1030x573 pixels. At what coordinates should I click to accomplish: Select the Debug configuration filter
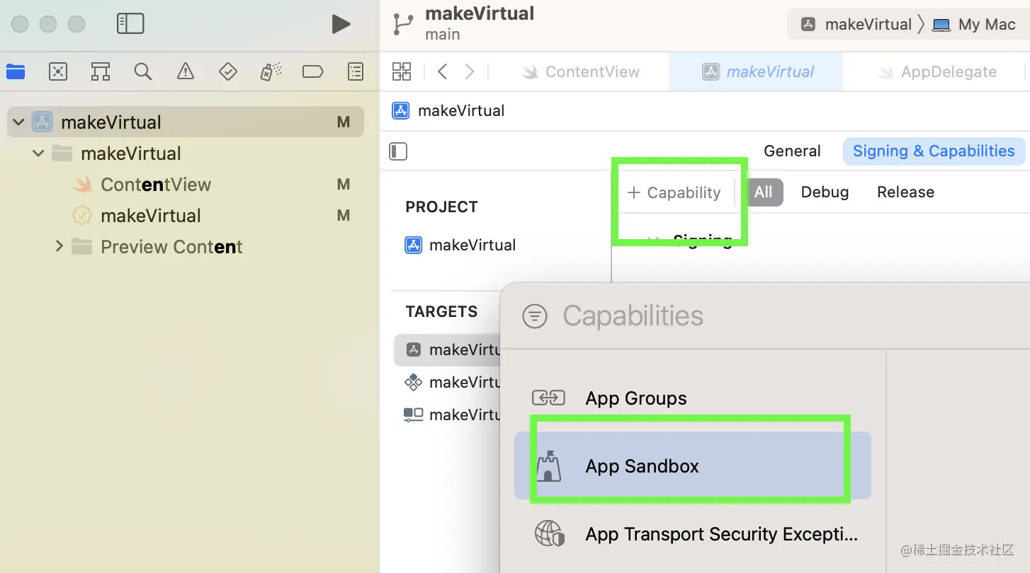tap(825, 192)
